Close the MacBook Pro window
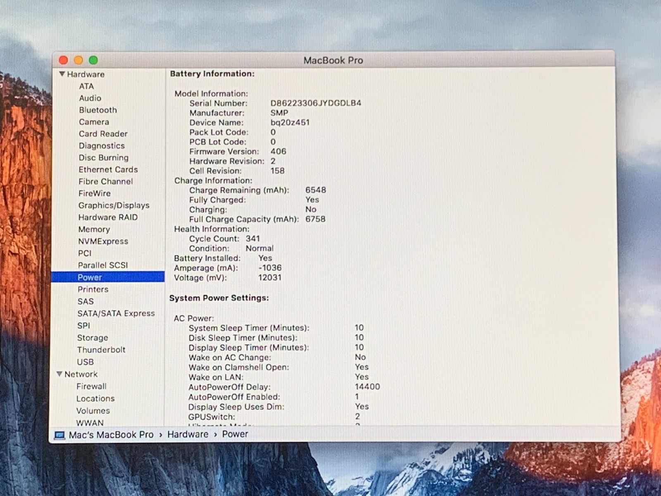 click(x=63, y=60)
